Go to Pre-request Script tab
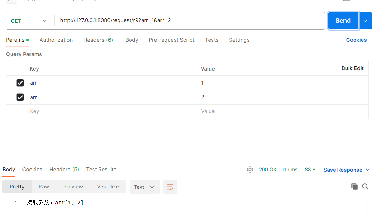Viewport: 375px width, 219px height. click(171, 40)
